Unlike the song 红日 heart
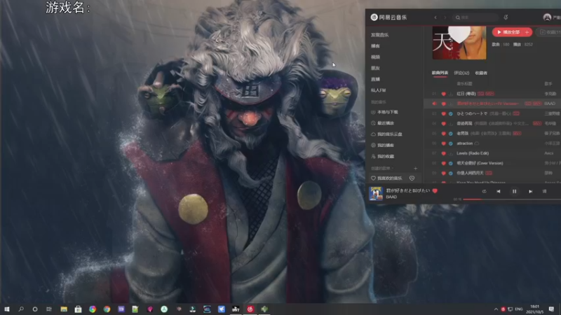The height and width of the screenshot is (315, 561). (x=444, y=94)
